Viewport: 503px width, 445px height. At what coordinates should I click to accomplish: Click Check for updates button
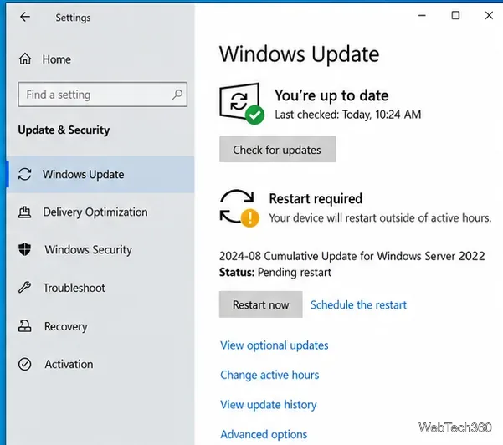pos(278,150)
